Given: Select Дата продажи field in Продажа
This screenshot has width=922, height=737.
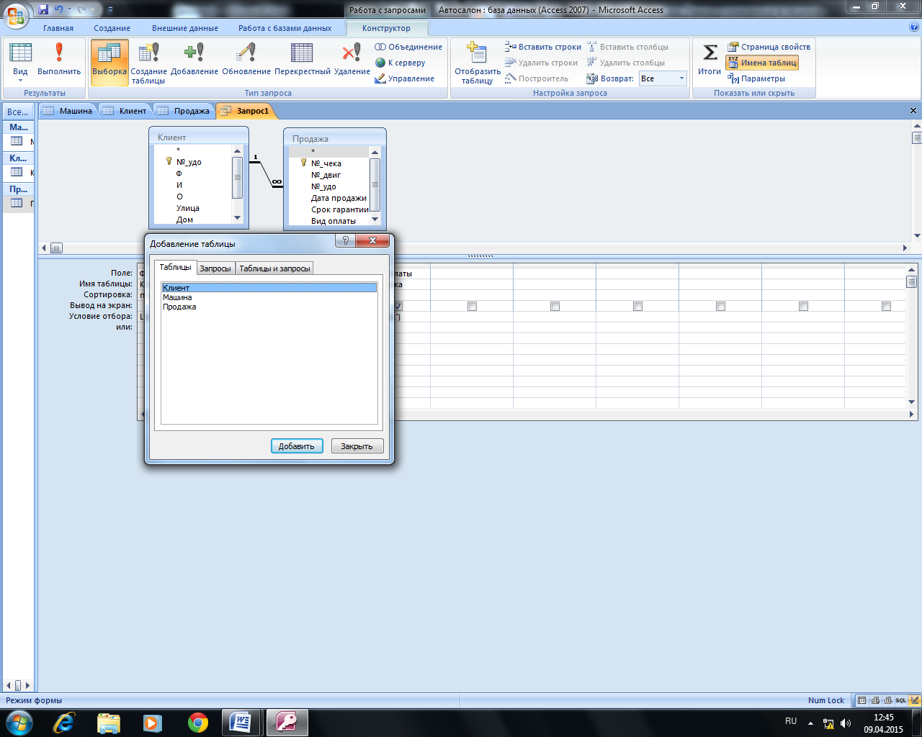Looking at the screenshot, I should (x=339, y=198).
